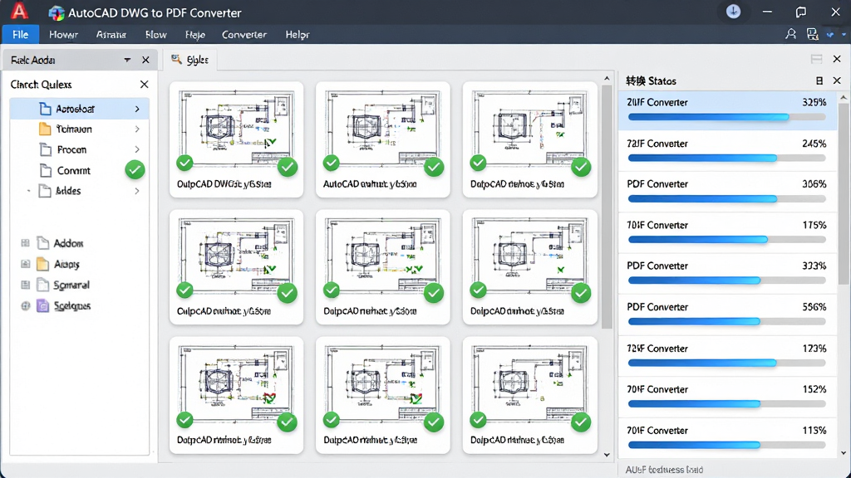This screenshot has width=851, height=478.
Task: Switch to the Sjples tab
Action: point(190,60)
